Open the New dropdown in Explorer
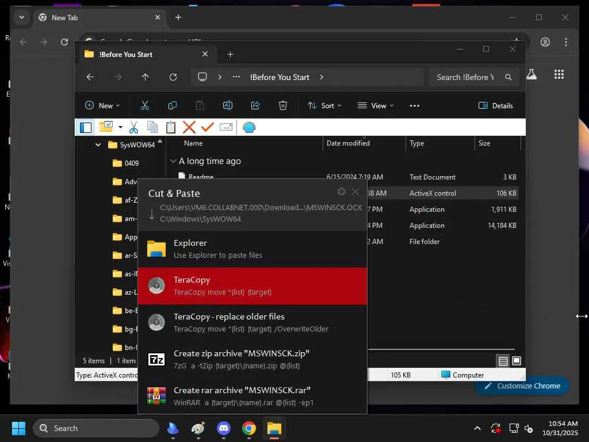Screen dimensions: 589x442 click(102, 106)
